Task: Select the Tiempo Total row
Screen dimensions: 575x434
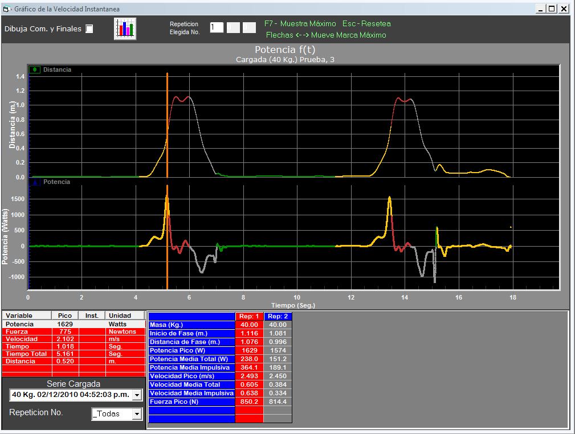Action: [x=74, y=354]
